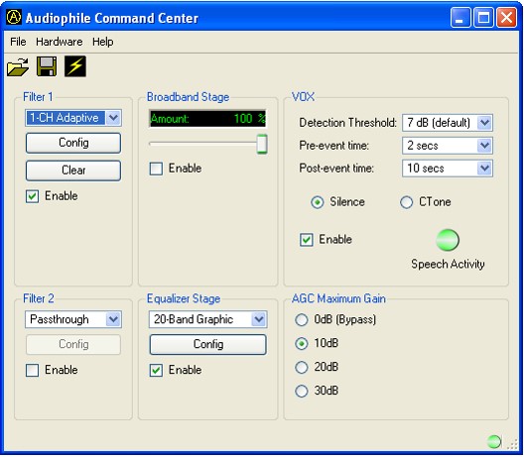Click the lightning bolt toolbar icon
The image size is (524, 457).
tap(75, 66)
